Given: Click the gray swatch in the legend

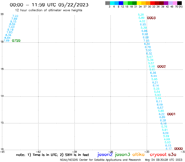Looking at the screenshot, I should coord(108,3).
